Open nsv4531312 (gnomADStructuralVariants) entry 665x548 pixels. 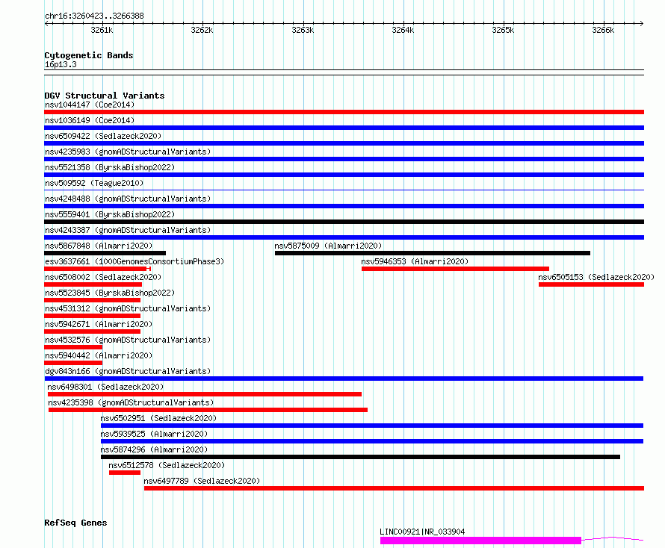click(x=128, y=308)
